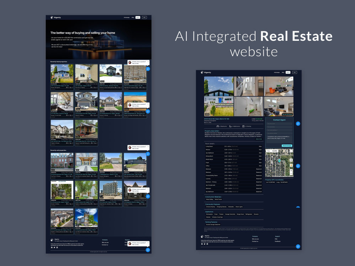Image resolution: width=355 pixels, height=266 pixels.
Task: Click the Street View pegman on property map
Action: tap(291, 165)
